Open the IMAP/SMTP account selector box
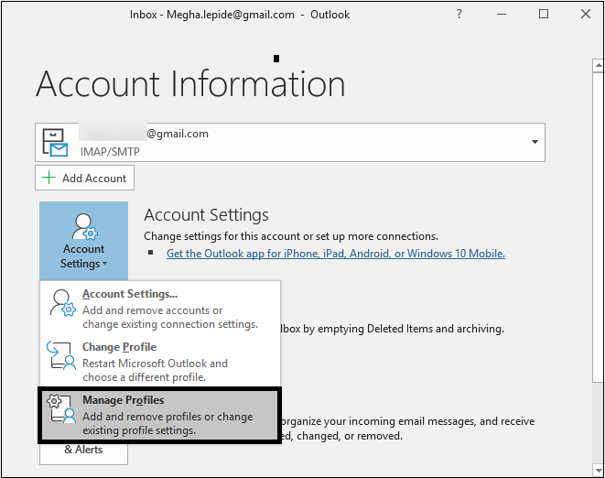The image size is (605, 478). point(290,143)
